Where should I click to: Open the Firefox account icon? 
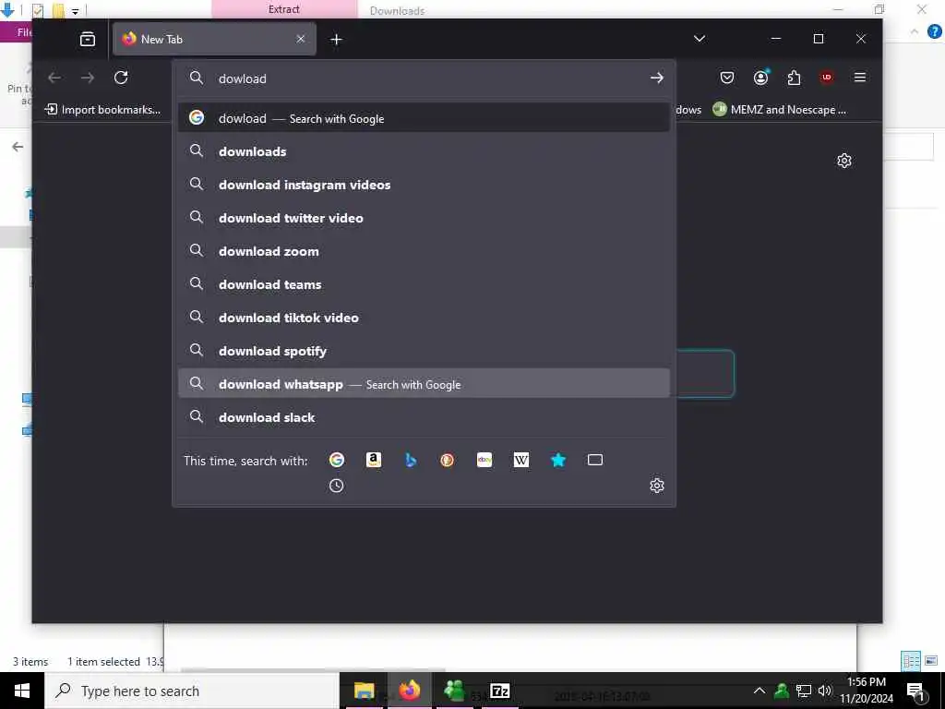pos(761,78)
